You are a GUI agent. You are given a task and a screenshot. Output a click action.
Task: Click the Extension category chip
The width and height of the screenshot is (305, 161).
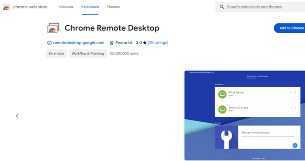tap(56, 53)
